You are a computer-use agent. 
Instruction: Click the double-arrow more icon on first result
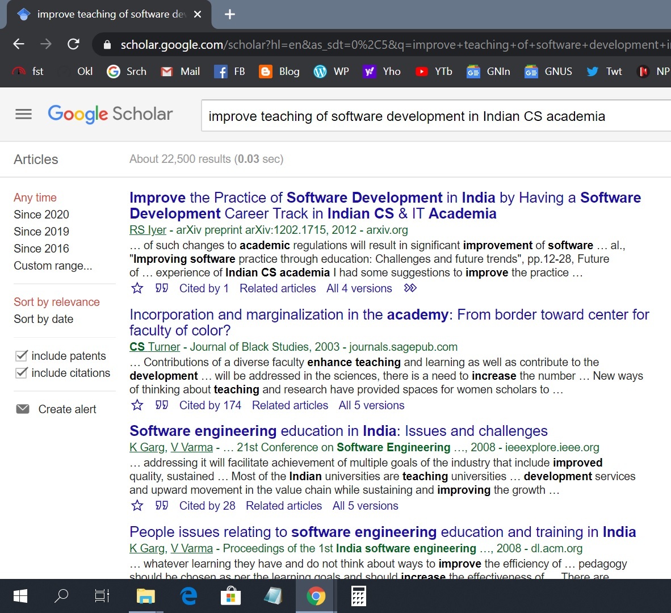coord(410,288)
